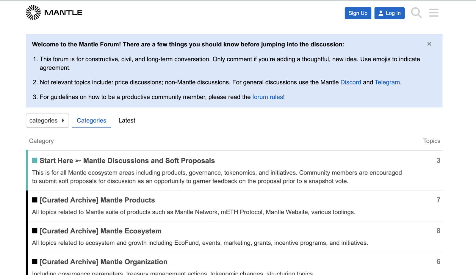This screenshot has width=476, height=275.
Task: Switch to the Categories tab
Action: coord(91,120)
